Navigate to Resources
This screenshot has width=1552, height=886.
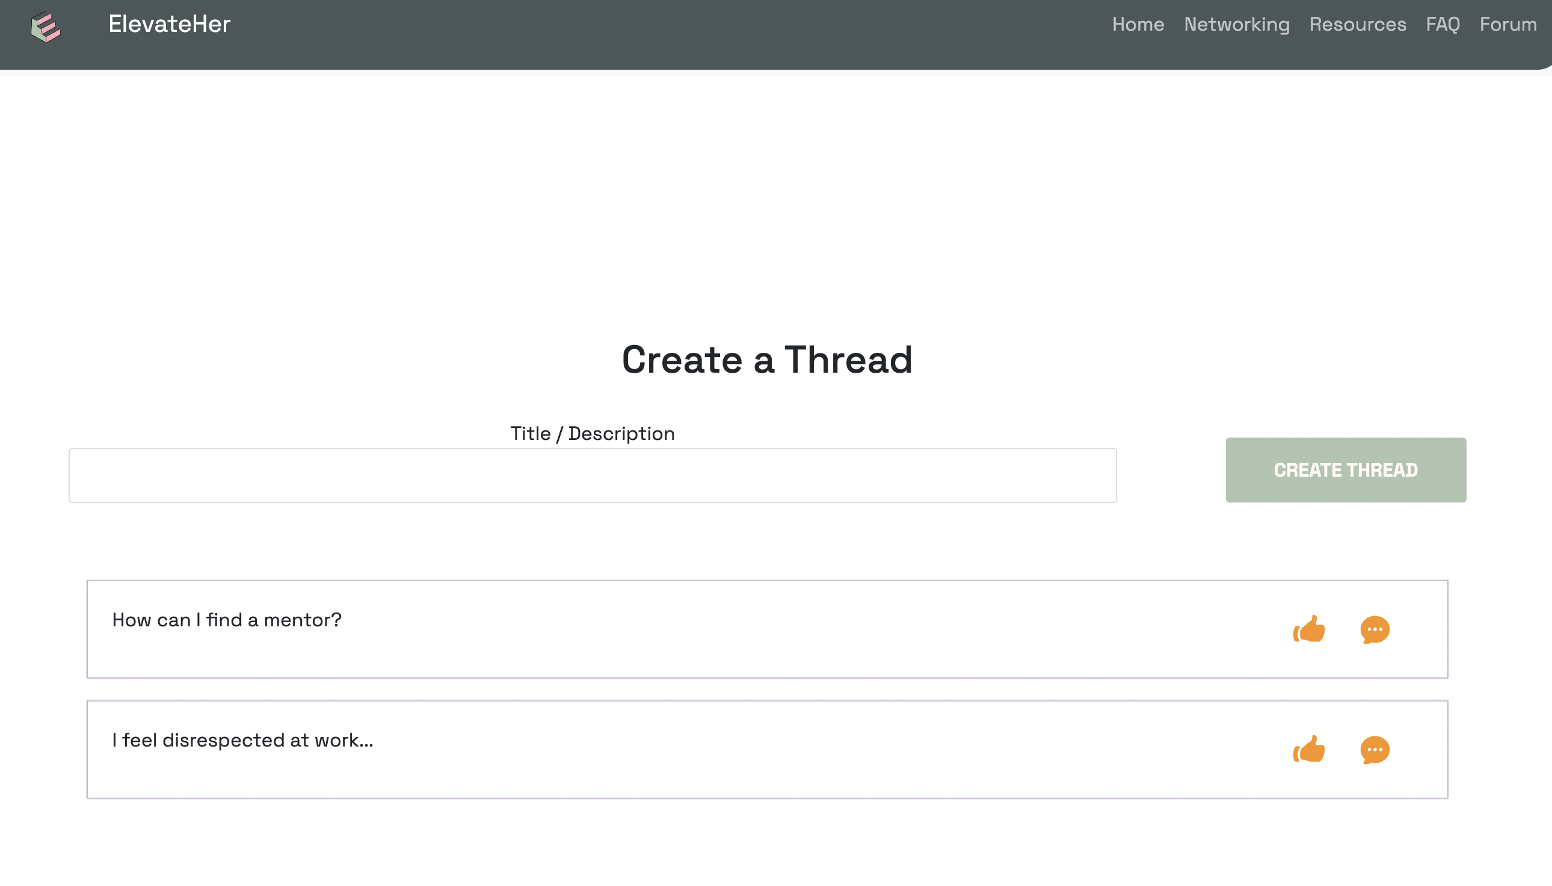coord(1357,24)
